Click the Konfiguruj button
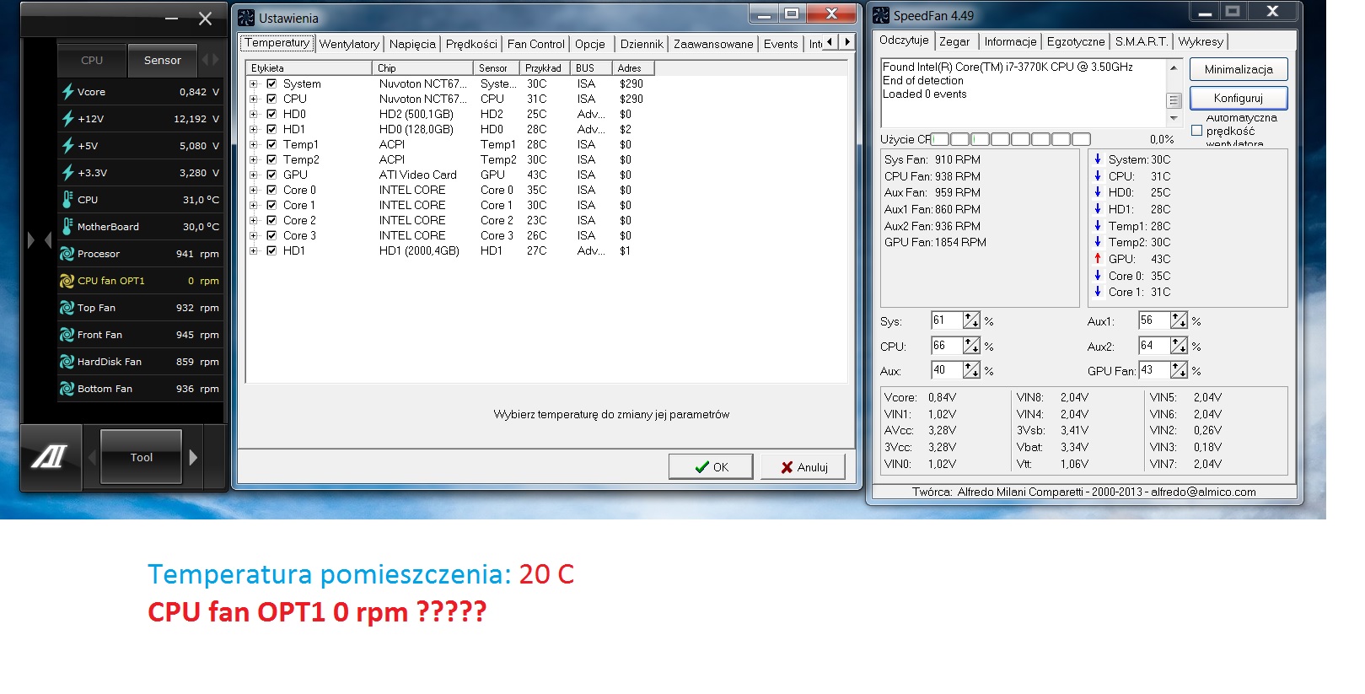 click(x=1239, y=98)
